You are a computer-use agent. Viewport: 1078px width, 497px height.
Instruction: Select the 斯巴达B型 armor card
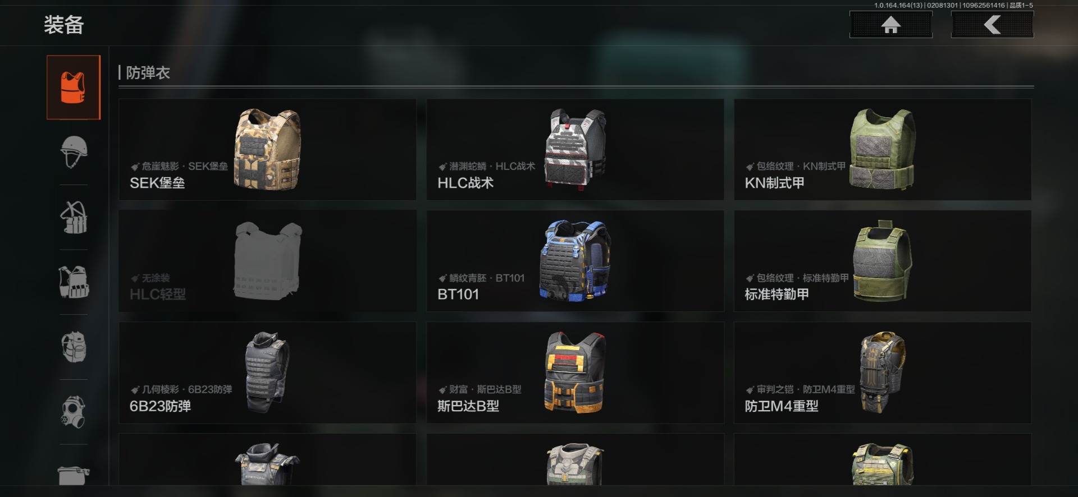575,372
